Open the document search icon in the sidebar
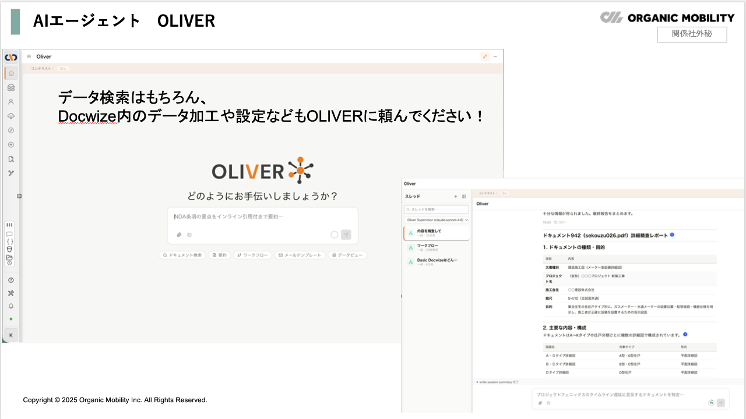The width and height of the screenshot is (746, 419). pos(10,159)
